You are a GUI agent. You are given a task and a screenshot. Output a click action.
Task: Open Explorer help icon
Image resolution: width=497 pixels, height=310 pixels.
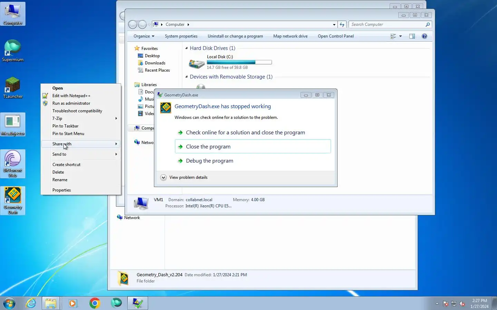pyautogui.click(x=425, y=36)
